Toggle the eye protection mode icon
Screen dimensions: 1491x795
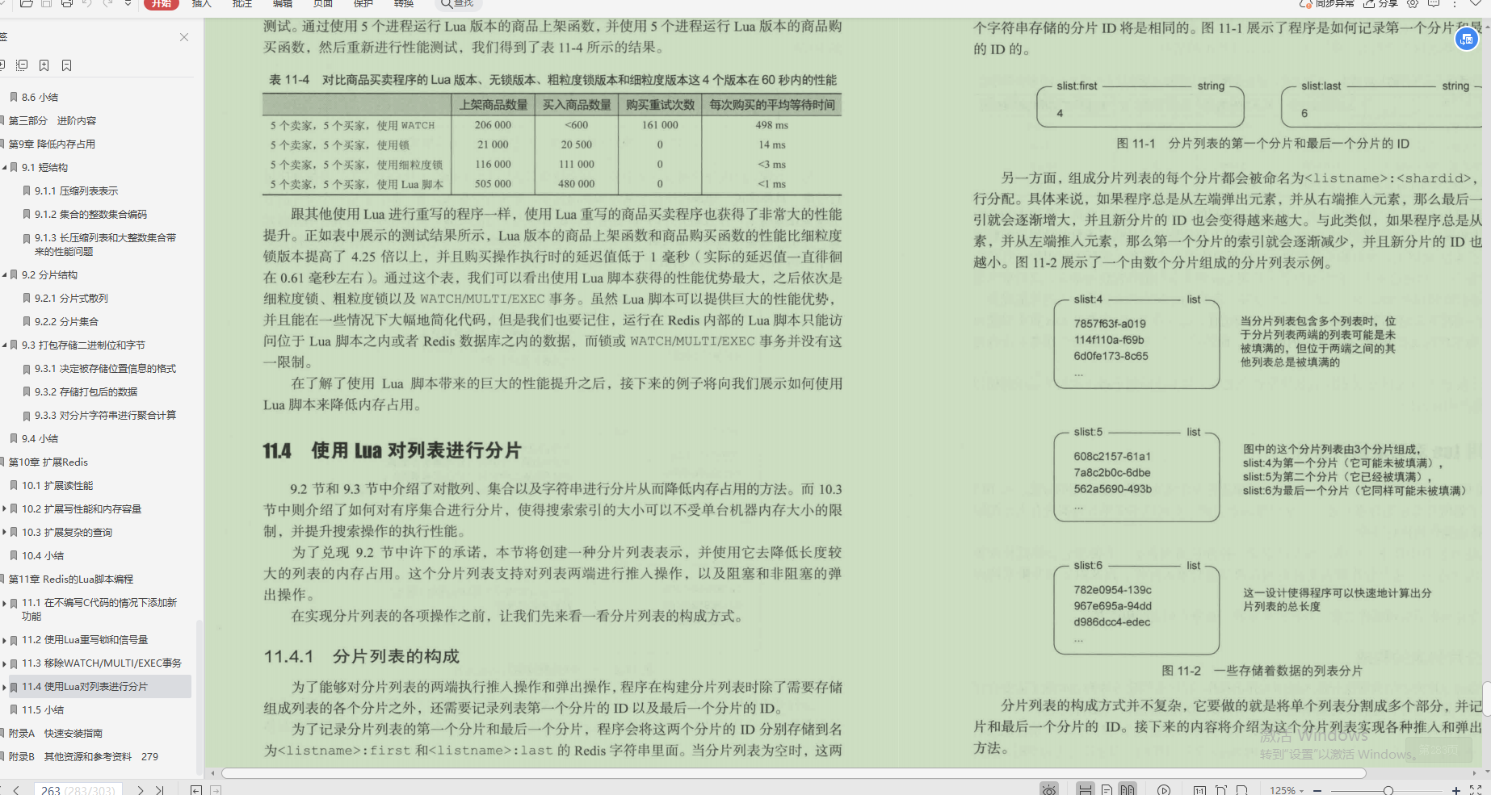[1049, 789]
